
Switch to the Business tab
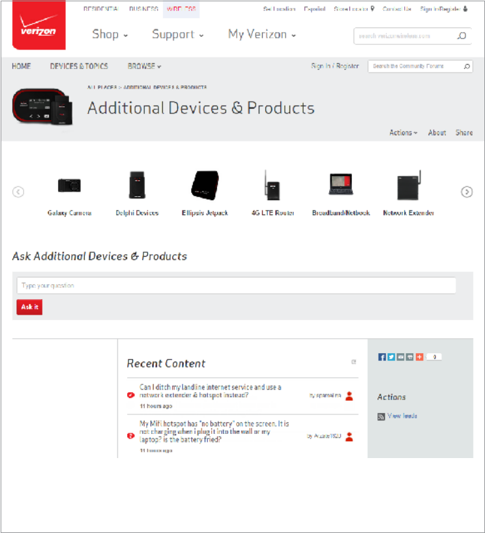pos(143,9)
